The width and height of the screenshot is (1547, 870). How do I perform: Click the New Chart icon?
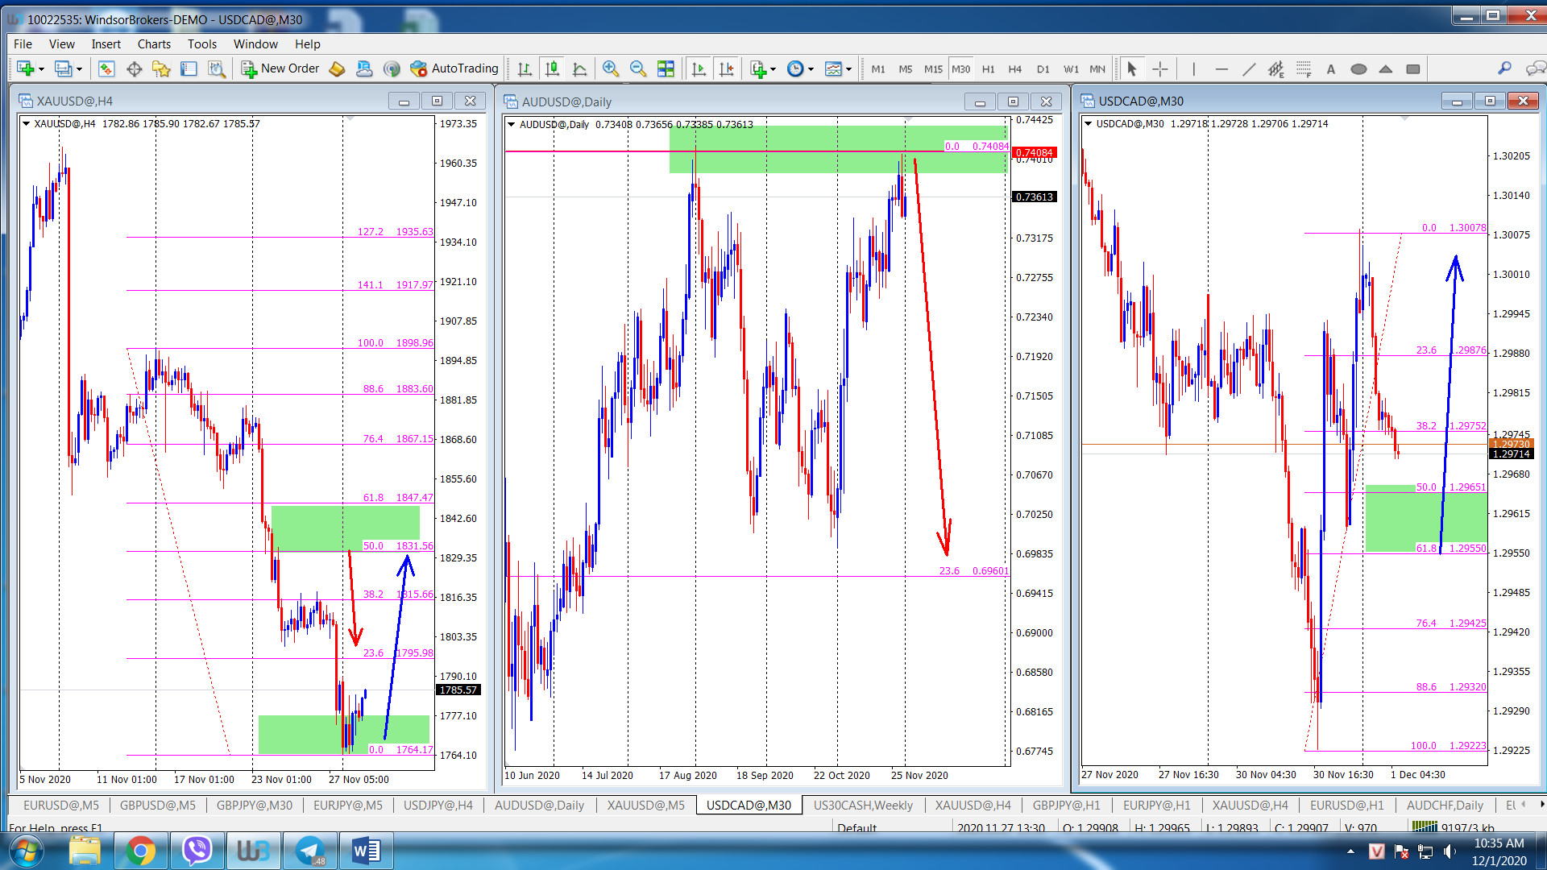[25, 69]
